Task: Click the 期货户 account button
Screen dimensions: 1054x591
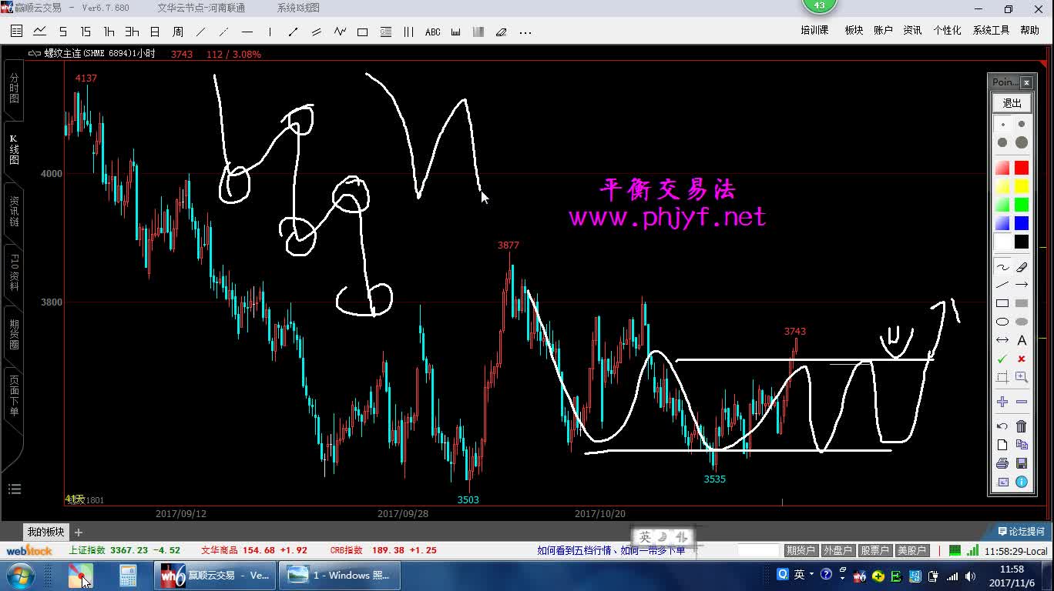Action: (801, 550)
